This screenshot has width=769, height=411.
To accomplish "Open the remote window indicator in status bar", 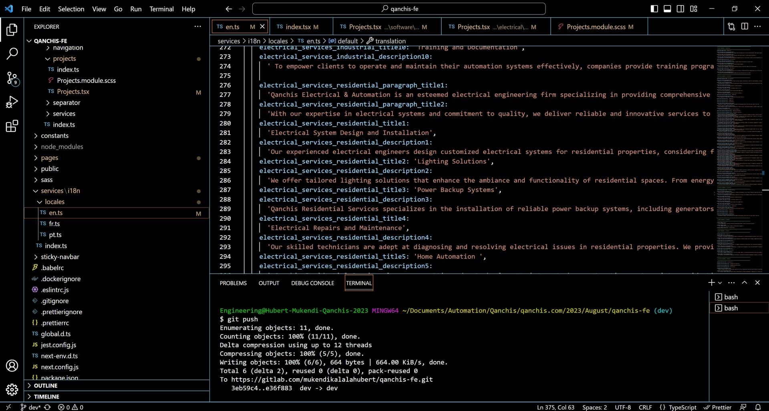I will tap(8, 407).
